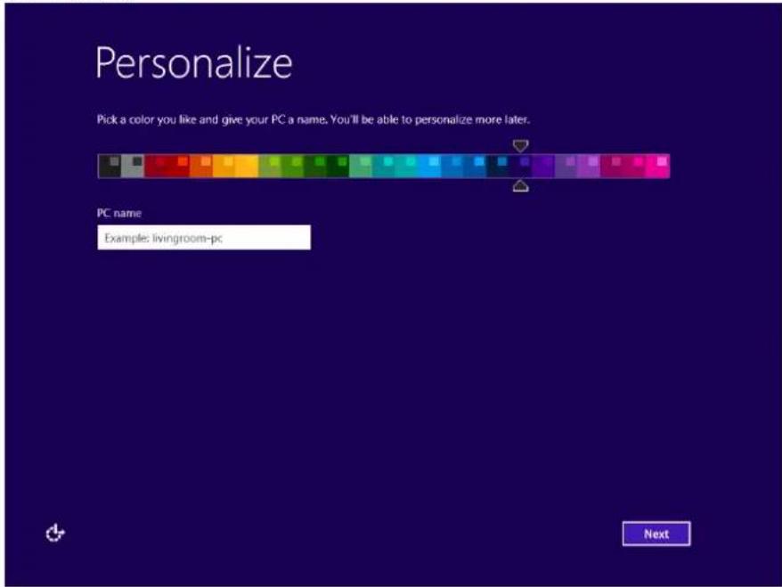
Task: Click the 'Pick a color you like' instruction text
Action: [x=313, y=119]
